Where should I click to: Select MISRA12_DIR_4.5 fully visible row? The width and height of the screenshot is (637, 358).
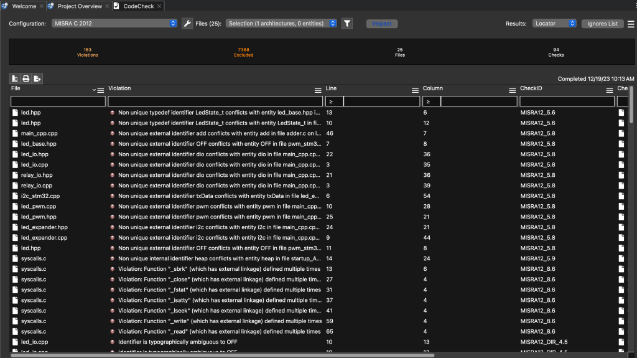click(319, 342)
